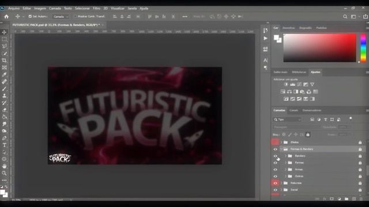The width and height of the screenshot is (369, 207).
Task: Select the Lasso tool
Action: point(4,46)
